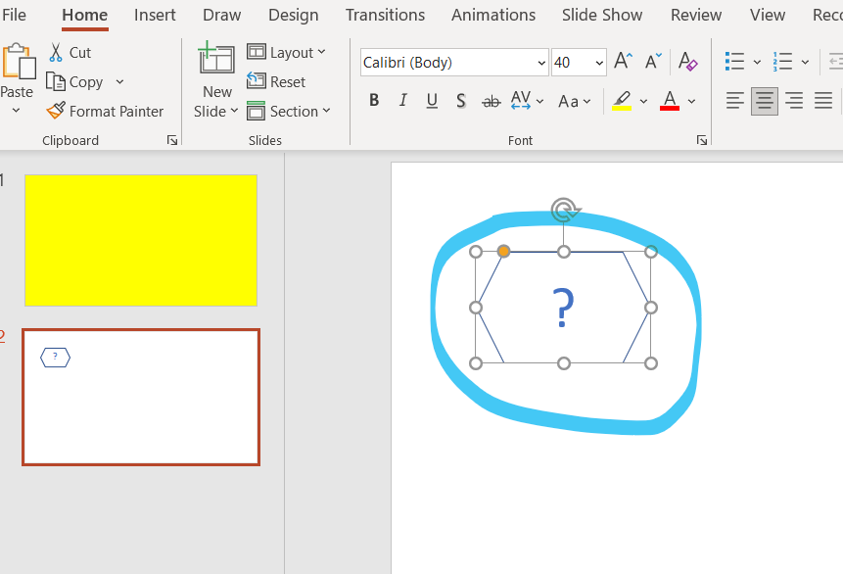
Task: Open the Animations ribbon tab
Action: point(493,15)
